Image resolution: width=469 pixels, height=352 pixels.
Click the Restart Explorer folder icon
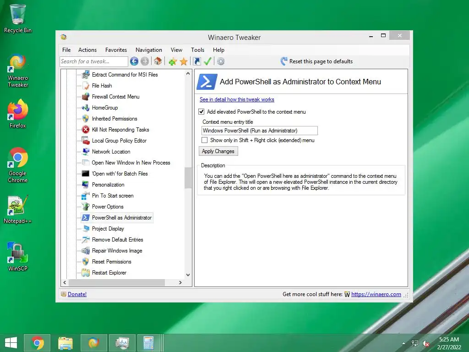[x=86, y=273]
